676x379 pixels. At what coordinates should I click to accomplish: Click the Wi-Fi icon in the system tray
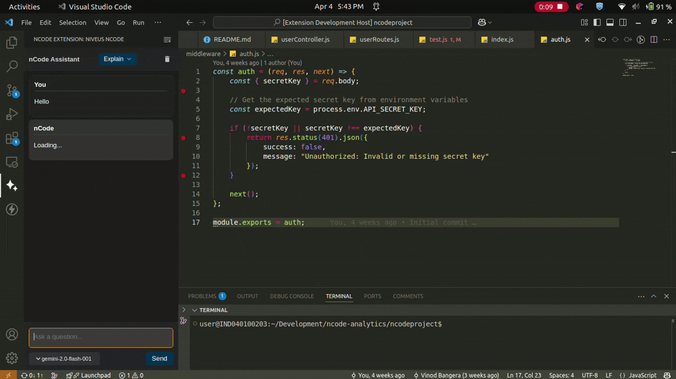[621, 7]
